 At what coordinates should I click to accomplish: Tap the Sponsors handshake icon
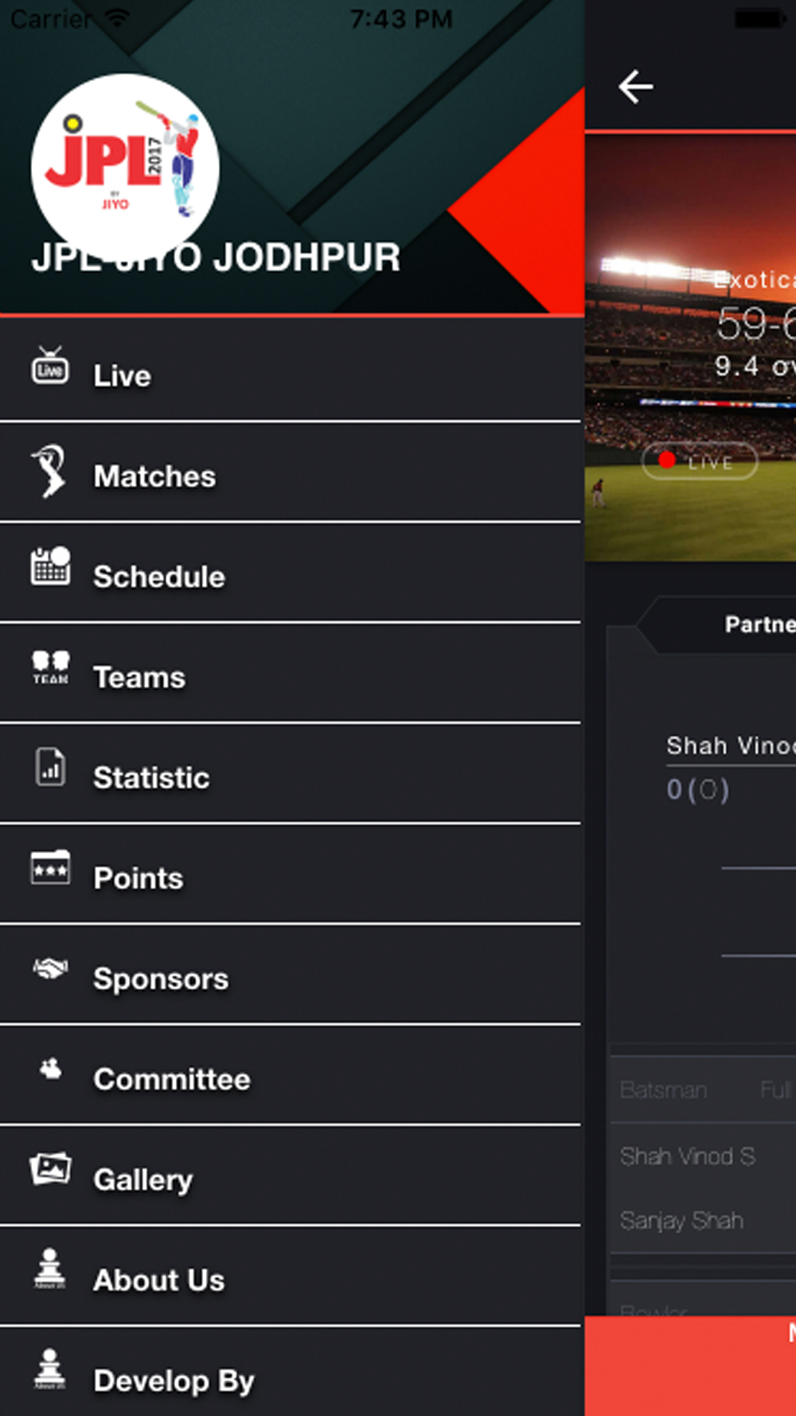coord(50,968)
